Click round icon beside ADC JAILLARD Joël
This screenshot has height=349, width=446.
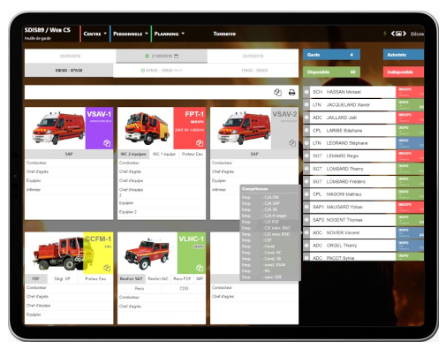pyautogui.click(x=306, y=118)
